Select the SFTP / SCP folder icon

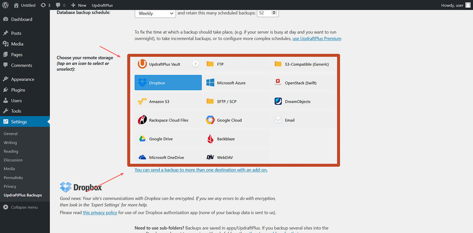210,102
